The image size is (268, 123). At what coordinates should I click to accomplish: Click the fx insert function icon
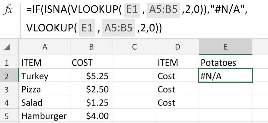coord(8,10)
